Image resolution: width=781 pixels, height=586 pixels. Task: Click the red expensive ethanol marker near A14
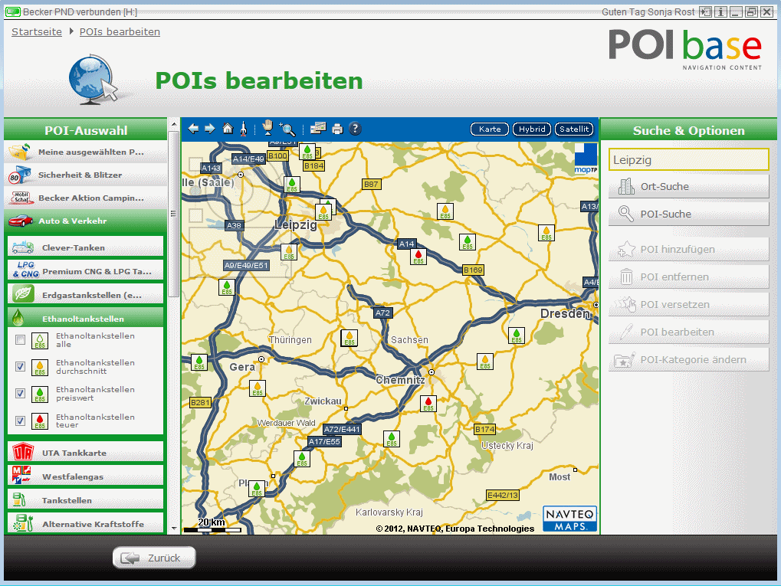point(418,256)
